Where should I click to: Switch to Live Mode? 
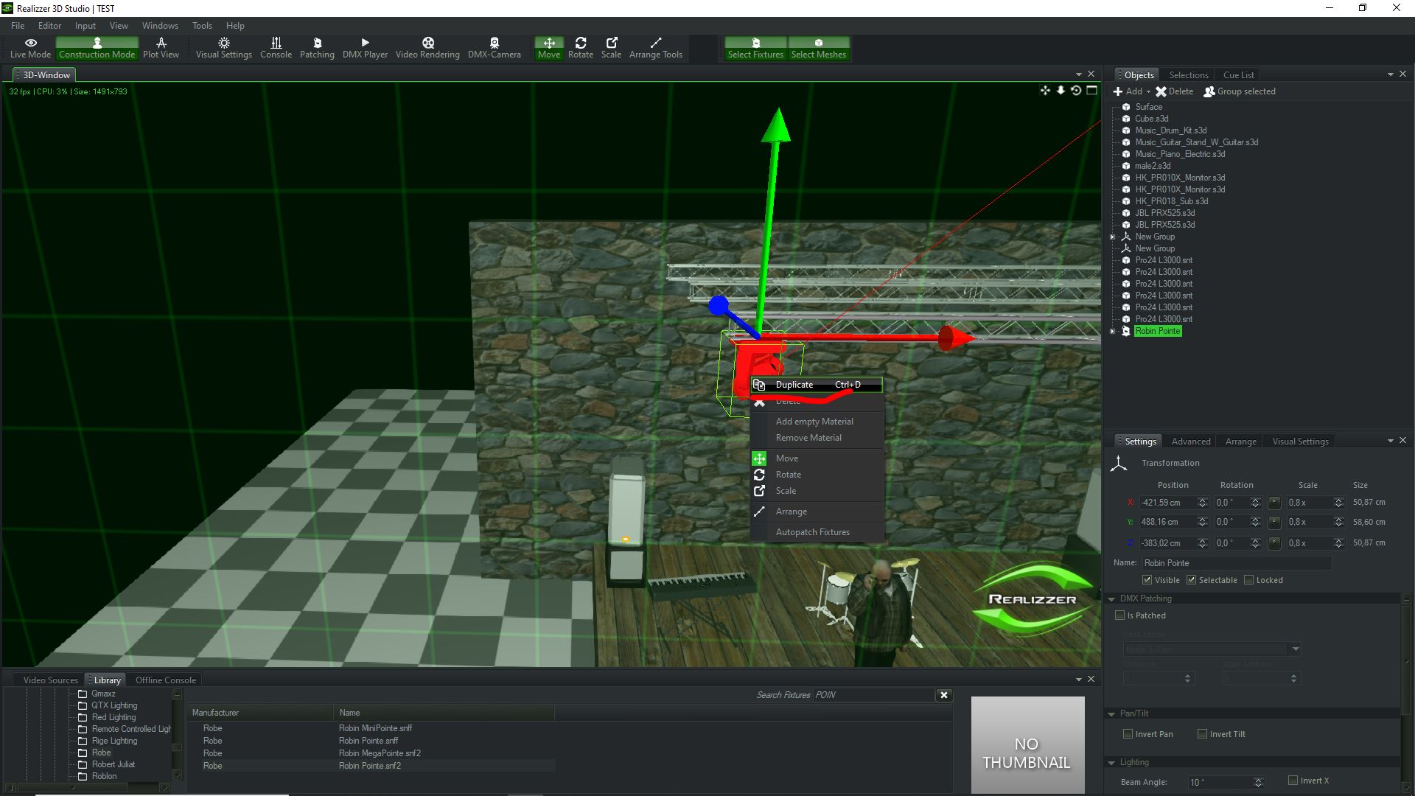[30, 48]
